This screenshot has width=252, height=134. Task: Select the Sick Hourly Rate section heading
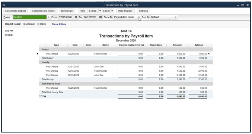[x=51, y=84]
